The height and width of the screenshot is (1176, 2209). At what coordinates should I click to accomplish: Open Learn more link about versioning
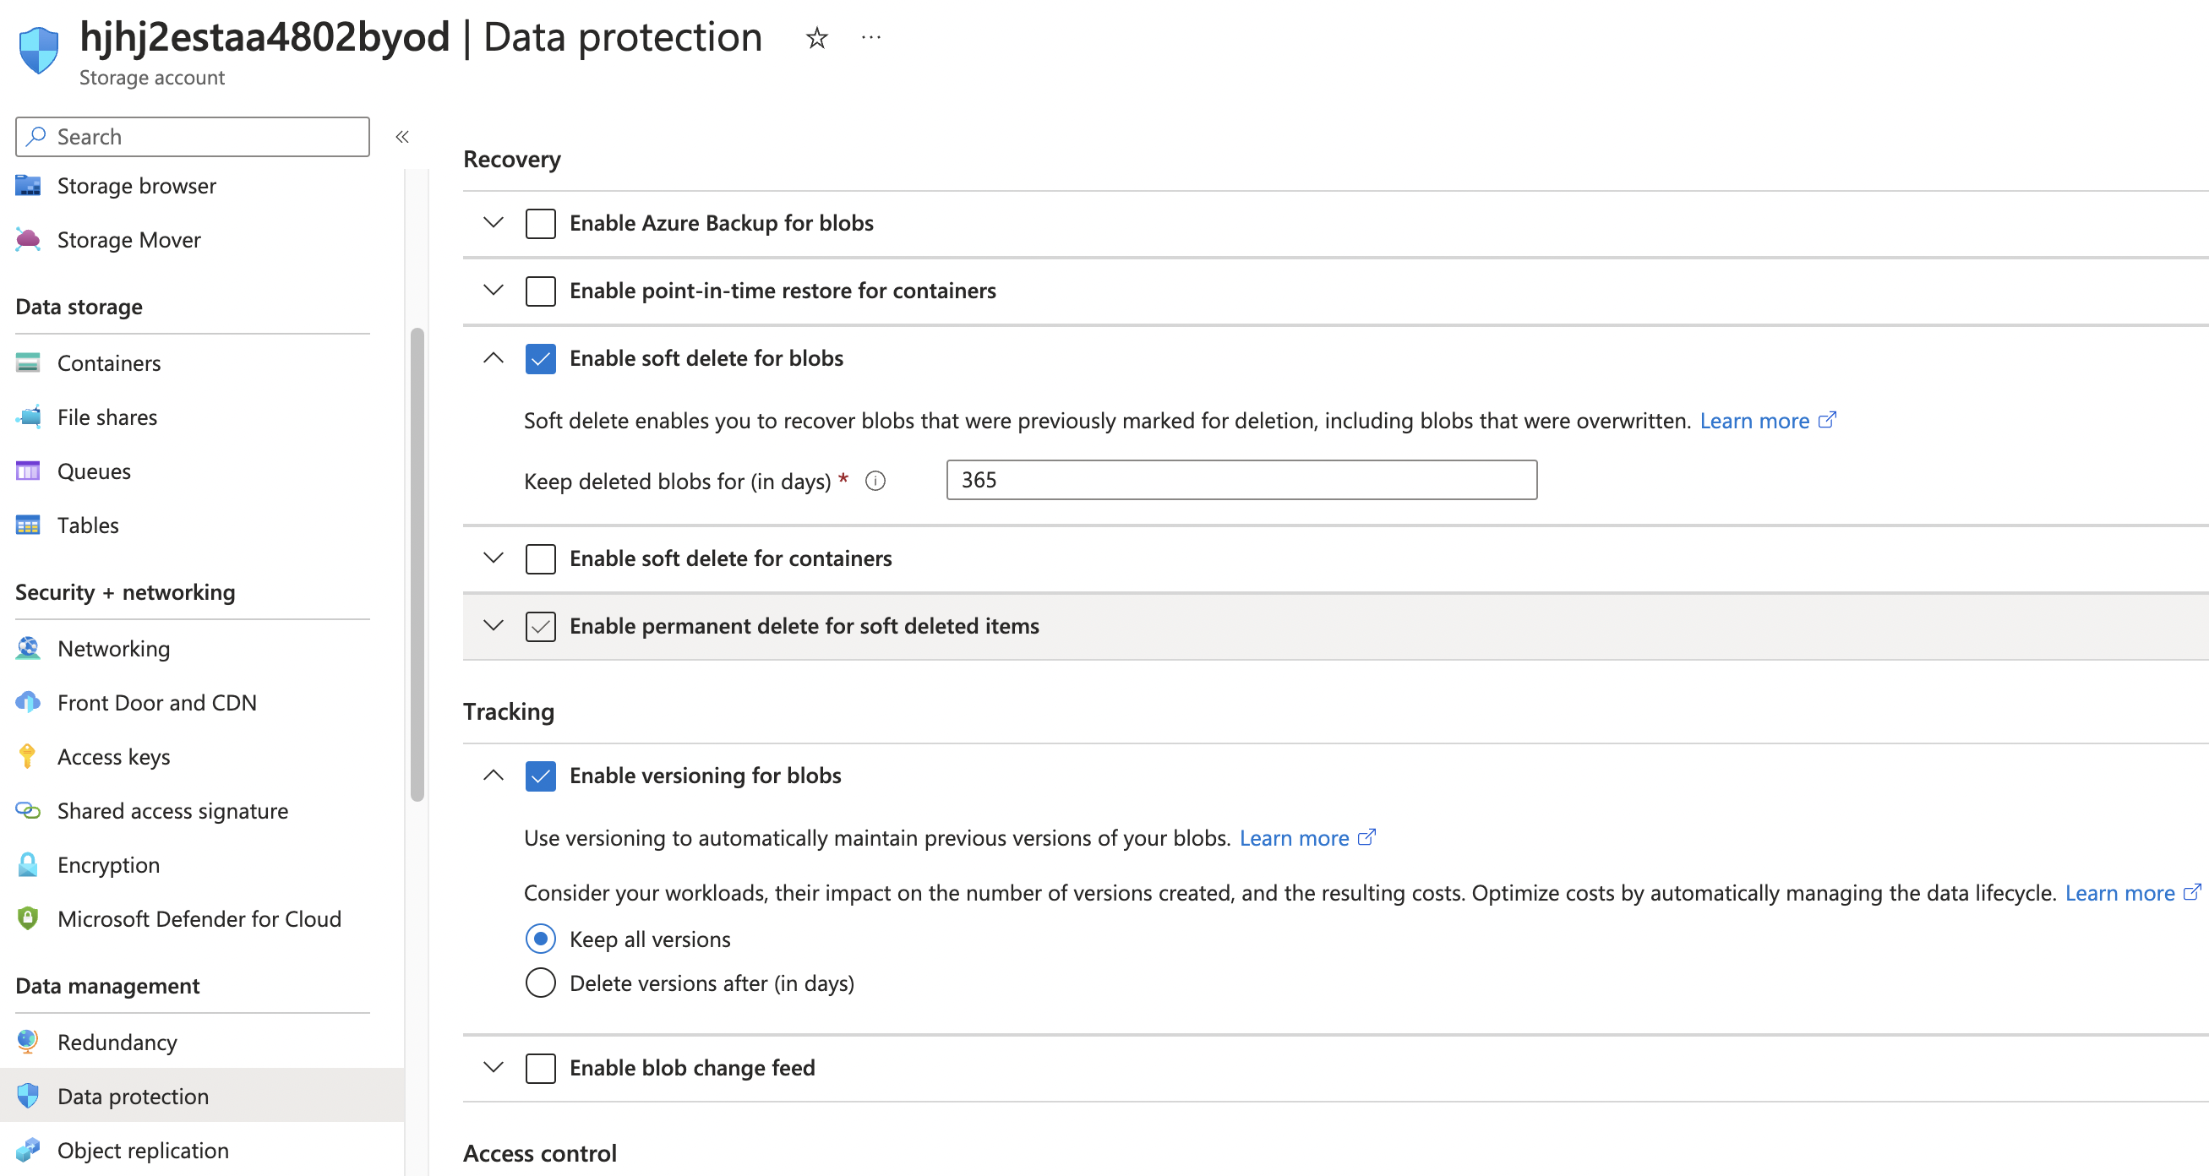[1307, 838]
